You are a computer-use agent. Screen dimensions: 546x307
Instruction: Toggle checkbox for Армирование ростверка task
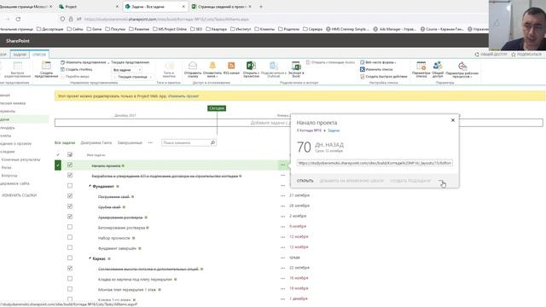pyautogui.click(x=70, y=217)
